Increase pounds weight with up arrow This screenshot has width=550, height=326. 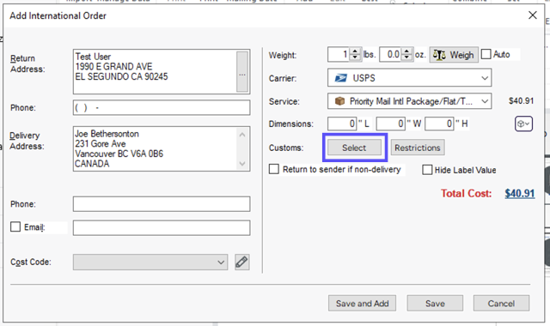355,51
